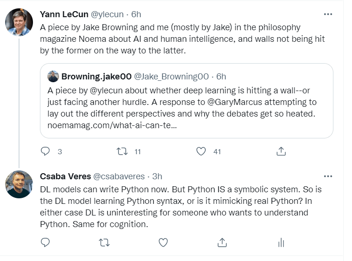Click the Browning.jake00 avatar in quoted tweet
352x261 pixels.
click(53, 76)
